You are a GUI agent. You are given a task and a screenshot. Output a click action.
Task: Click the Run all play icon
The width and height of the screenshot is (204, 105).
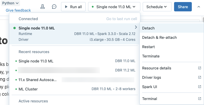pos(66,7)
